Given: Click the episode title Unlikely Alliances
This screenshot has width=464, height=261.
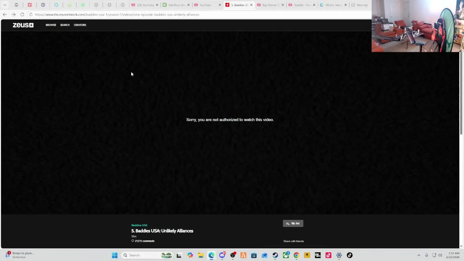Looking at the screenshot, I should [x=162, y=231].
